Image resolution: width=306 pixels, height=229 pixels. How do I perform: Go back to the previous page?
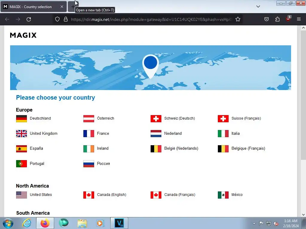(7, 19)
